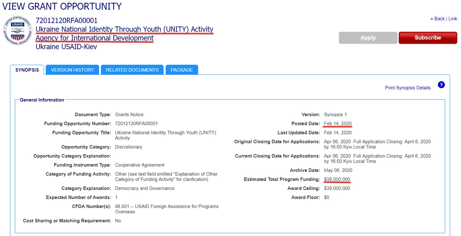Click the Funding Opportunity Title value
461x236 pixels.
[x=166, y=135]
